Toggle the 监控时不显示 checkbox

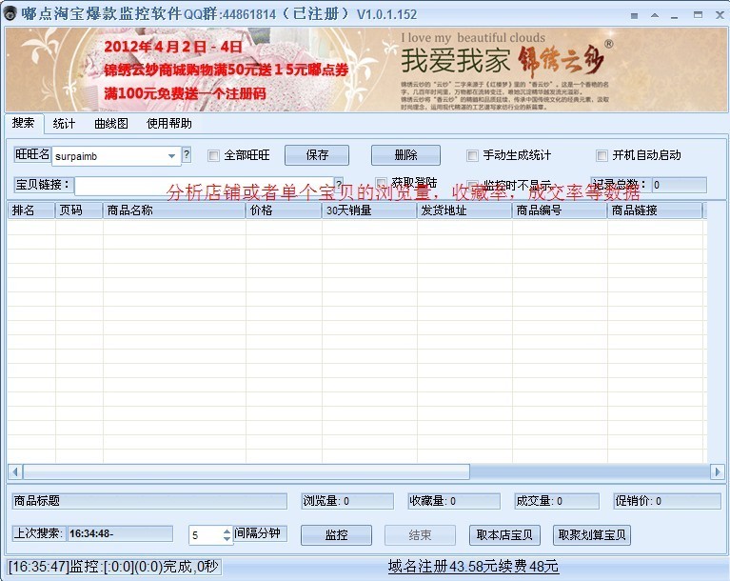(x=472, y=185)
